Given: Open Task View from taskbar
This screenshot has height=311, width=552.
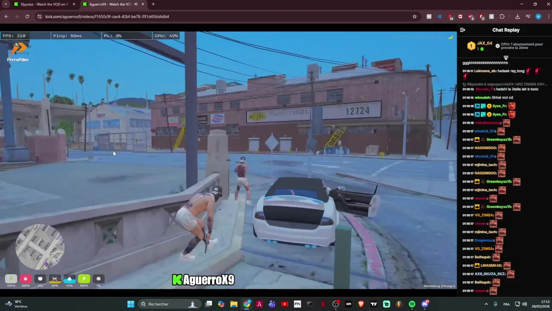Looking at the screenshot, I should 209,304.
